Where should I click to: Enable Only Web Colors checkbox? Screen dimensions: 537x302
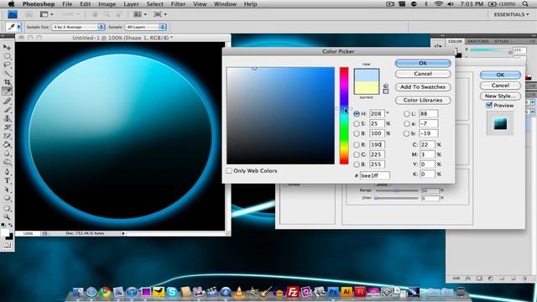[229, 170]
